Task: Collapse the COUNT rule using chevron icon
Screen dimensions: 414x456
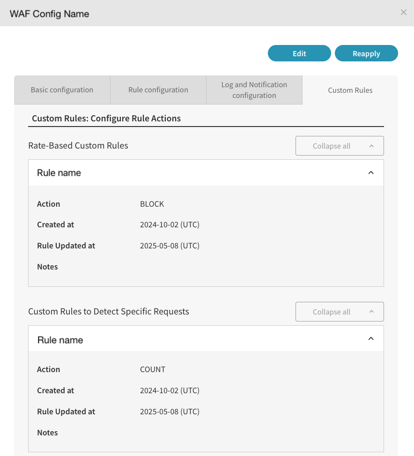Action: point(371,338)
